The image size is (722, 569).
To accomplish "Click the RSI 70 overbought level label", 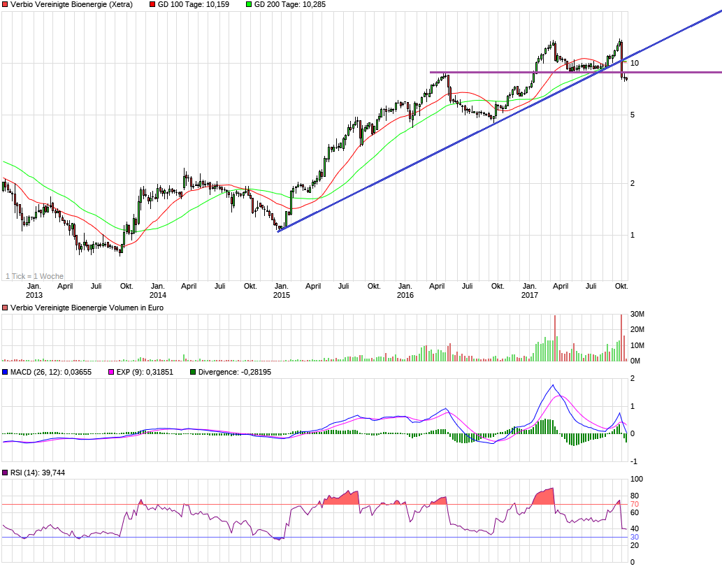I will [x=635, y=505].
